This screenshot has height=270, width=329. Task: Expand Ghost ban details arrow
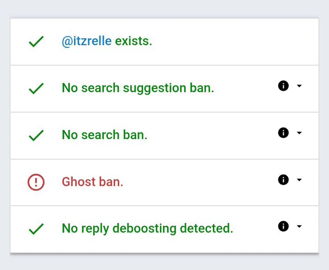pos(299,180)
